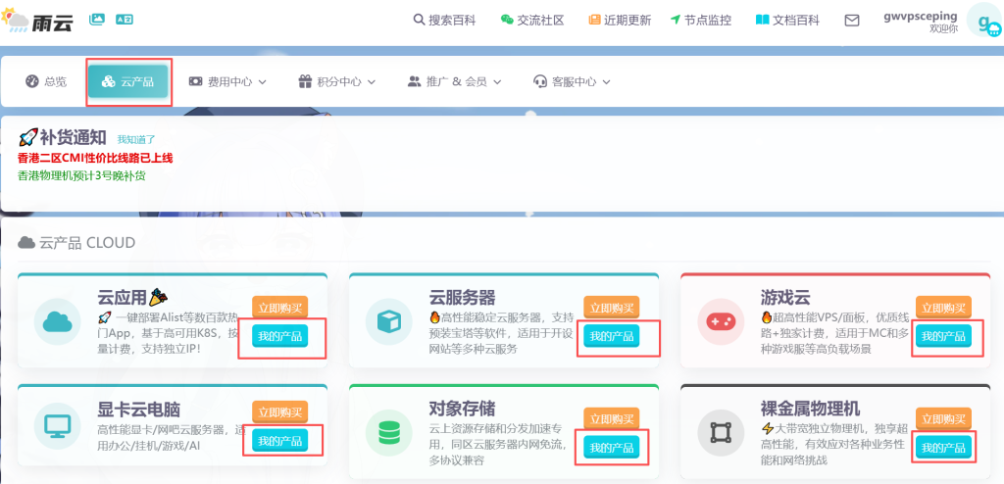Click the 游戏云 card title
The height and width of the screenshot is (484, 1004).
pyautogui.click(x=785, y=298)
